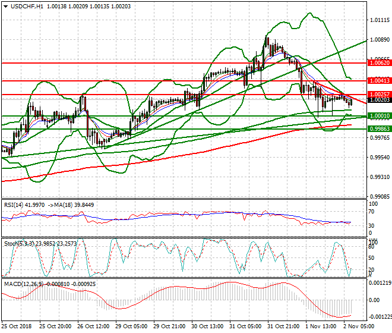392x333 pixels.
Task: Click the red 1.00620 level price label
Action: pos(380,63)
